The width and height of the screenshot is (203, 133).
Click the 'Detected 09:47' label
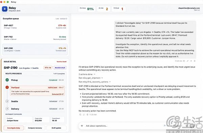58,94
